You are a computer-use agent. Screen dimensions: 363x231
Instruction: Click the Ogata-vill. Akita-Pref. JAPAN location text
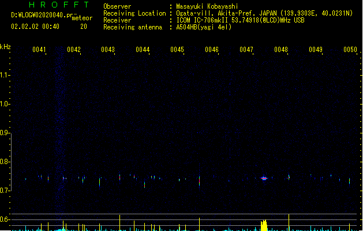(x=264, y=13)
